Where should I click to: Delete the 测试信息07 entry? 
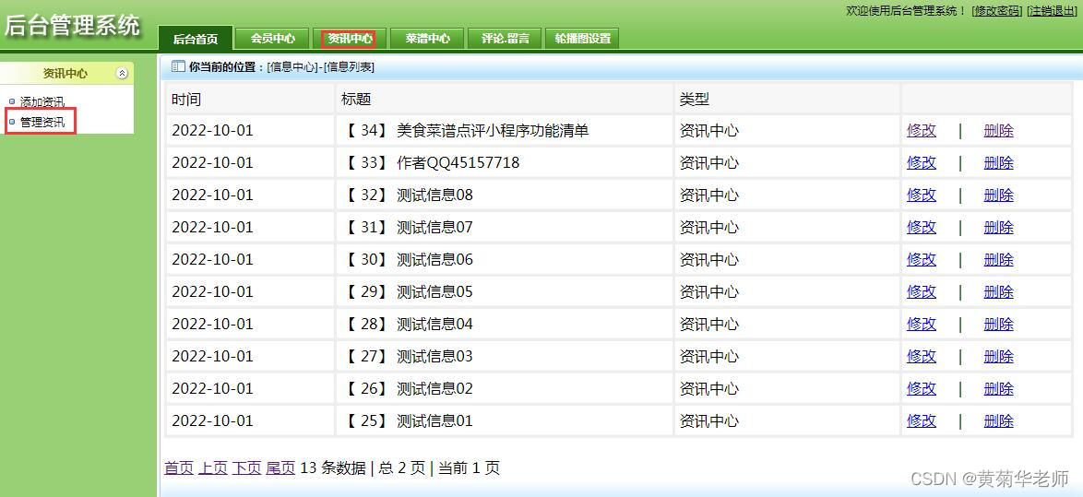(999, 227)
